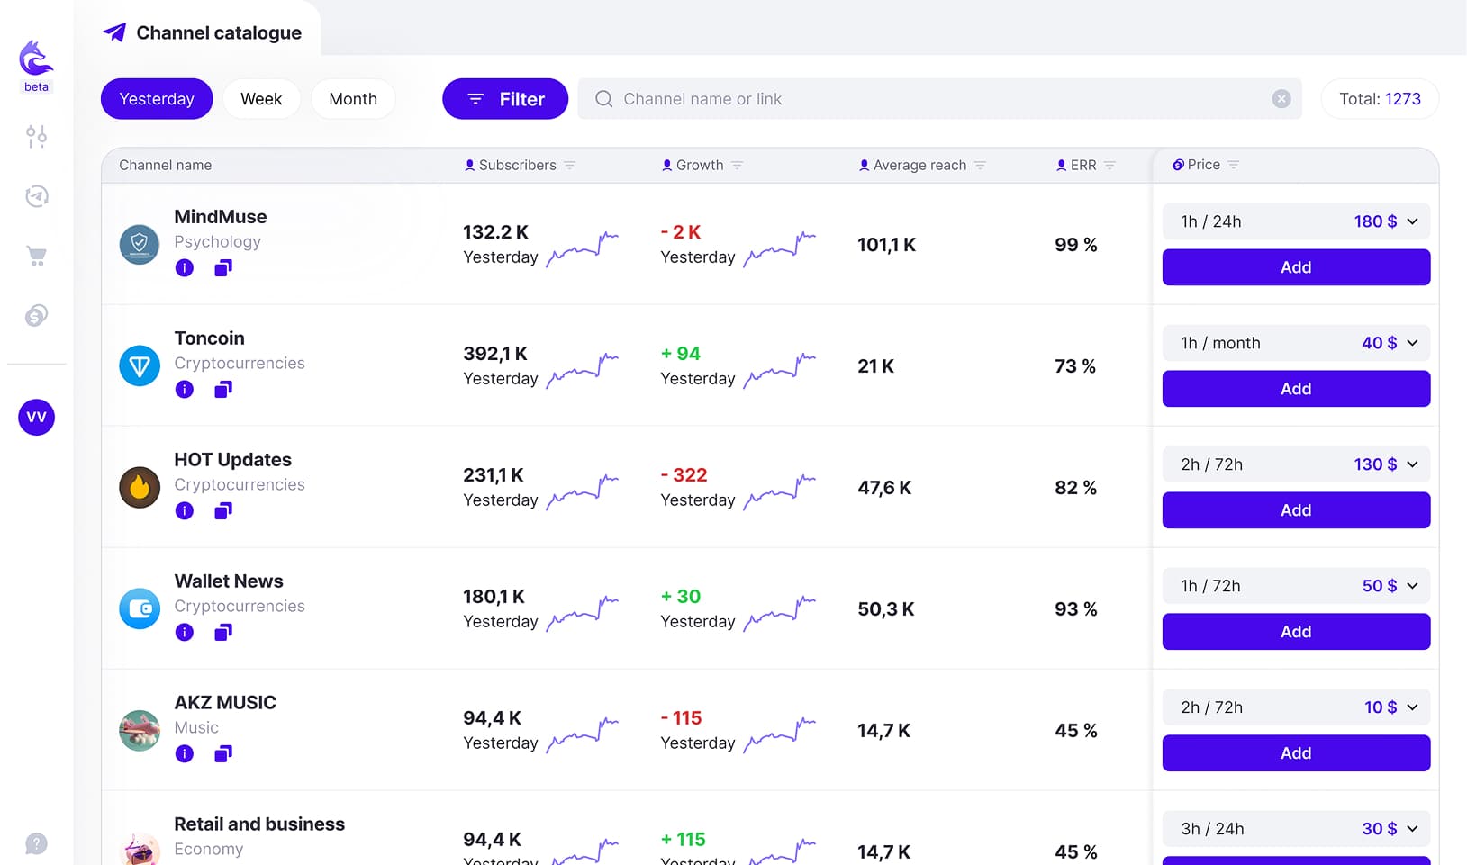
Task: Expand the 1h/24h price dropdown for MindMuse
Action: [x=1411, y=221]
